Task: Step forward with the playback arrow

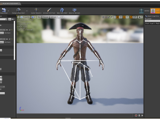Action: tap(142, 115)
